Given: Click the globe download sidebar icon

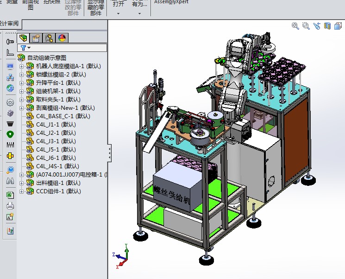Looking at the screenshot, I should click(x=10, y=89).
